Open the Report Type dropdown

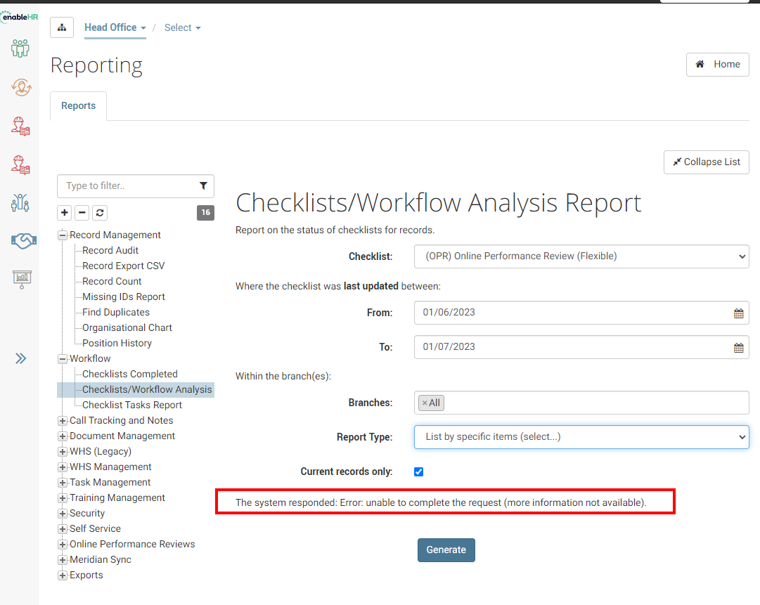pos(581,437)
